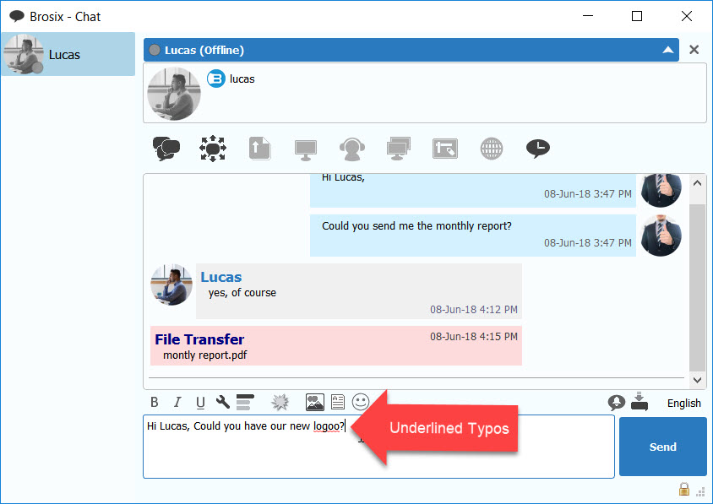Maximize the Brosix Chat window
Image resolution: width=713 pixels, height=504 pixels.
tap(637, 16)
